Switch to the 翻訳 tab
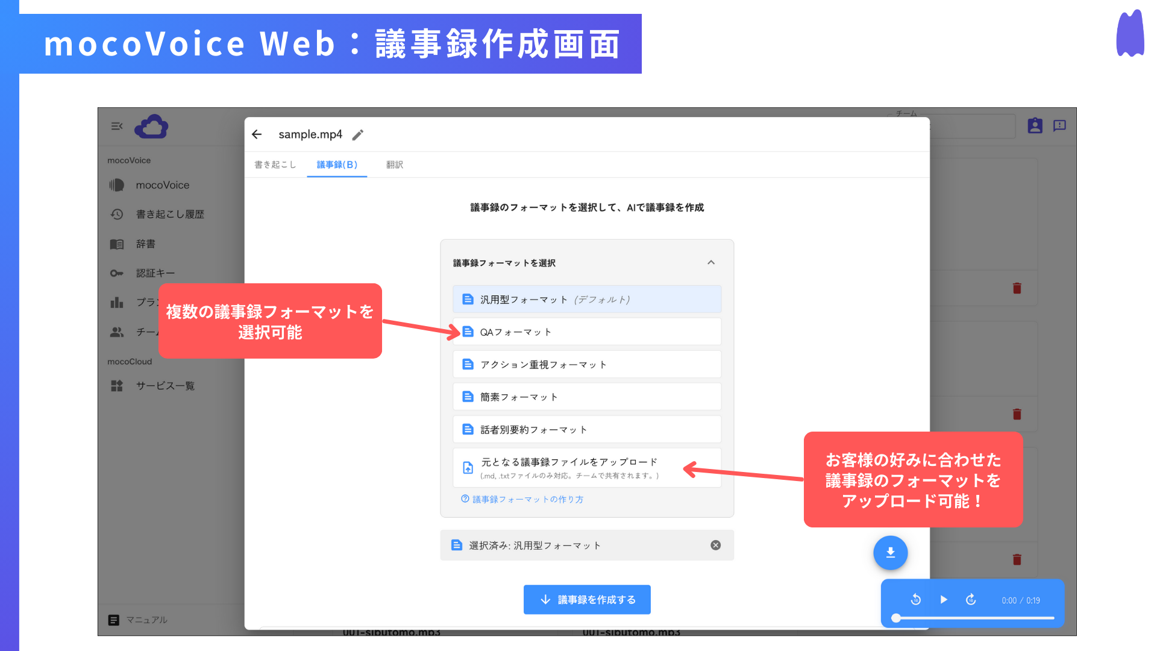This screenshot has width=1157, height=651. (x=395, y=165)
